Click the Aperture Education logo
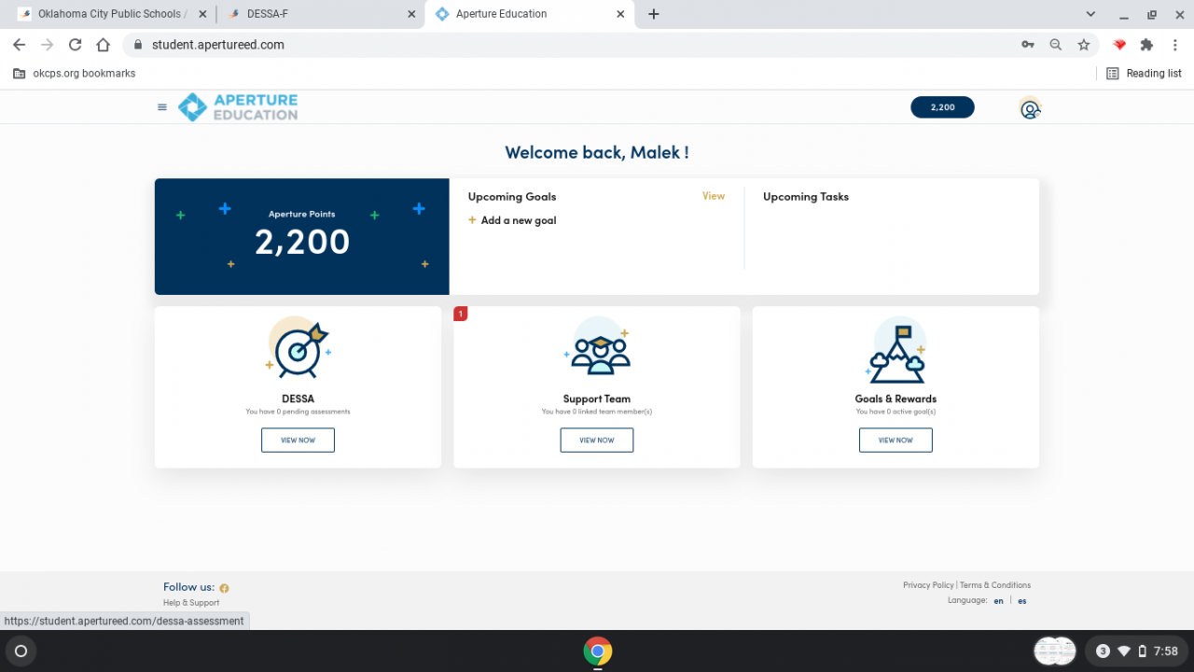Screen dimensions: 1194x672 (x=238, y=107)
